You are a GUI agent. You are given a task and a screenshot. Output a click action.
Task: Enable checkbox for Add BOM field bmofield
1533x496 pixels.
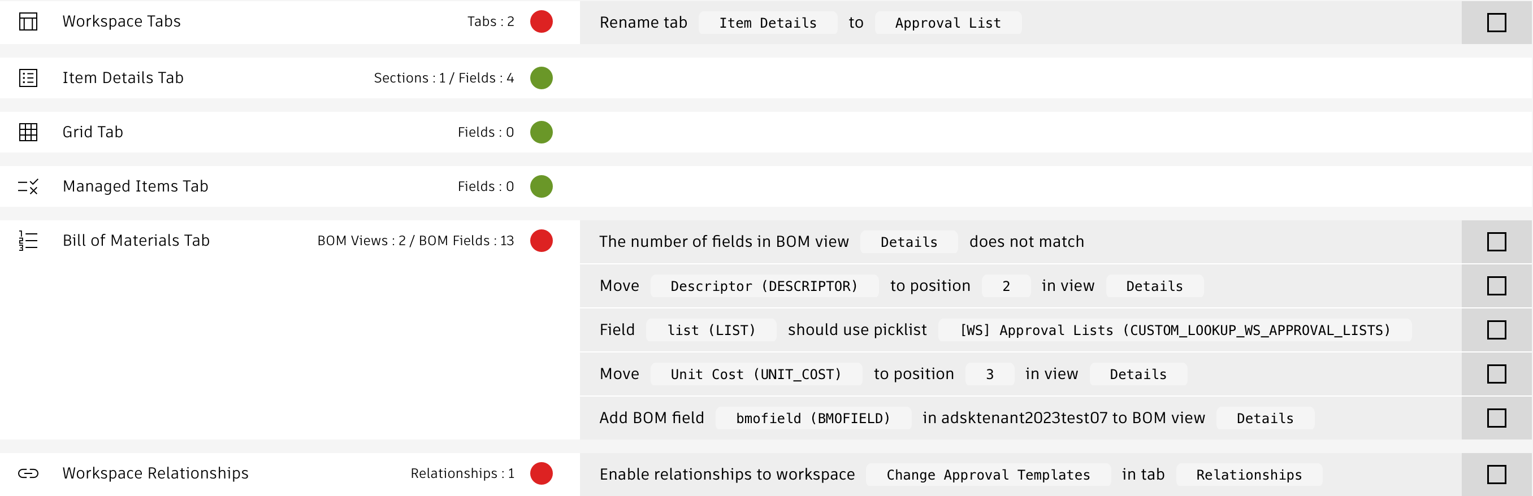(1496, 418)
